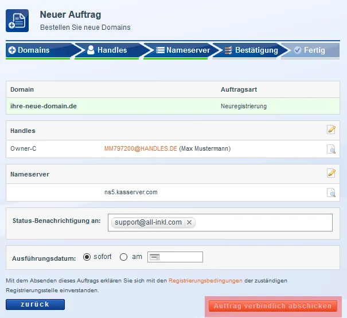Go to the Domains step
Screen dimensions: 347x318
tap(40, 50)
